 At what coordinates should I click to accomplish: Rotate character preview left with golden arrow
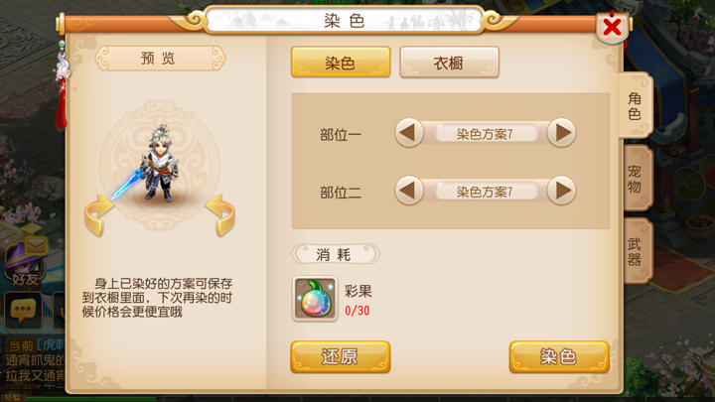[98, 215]
